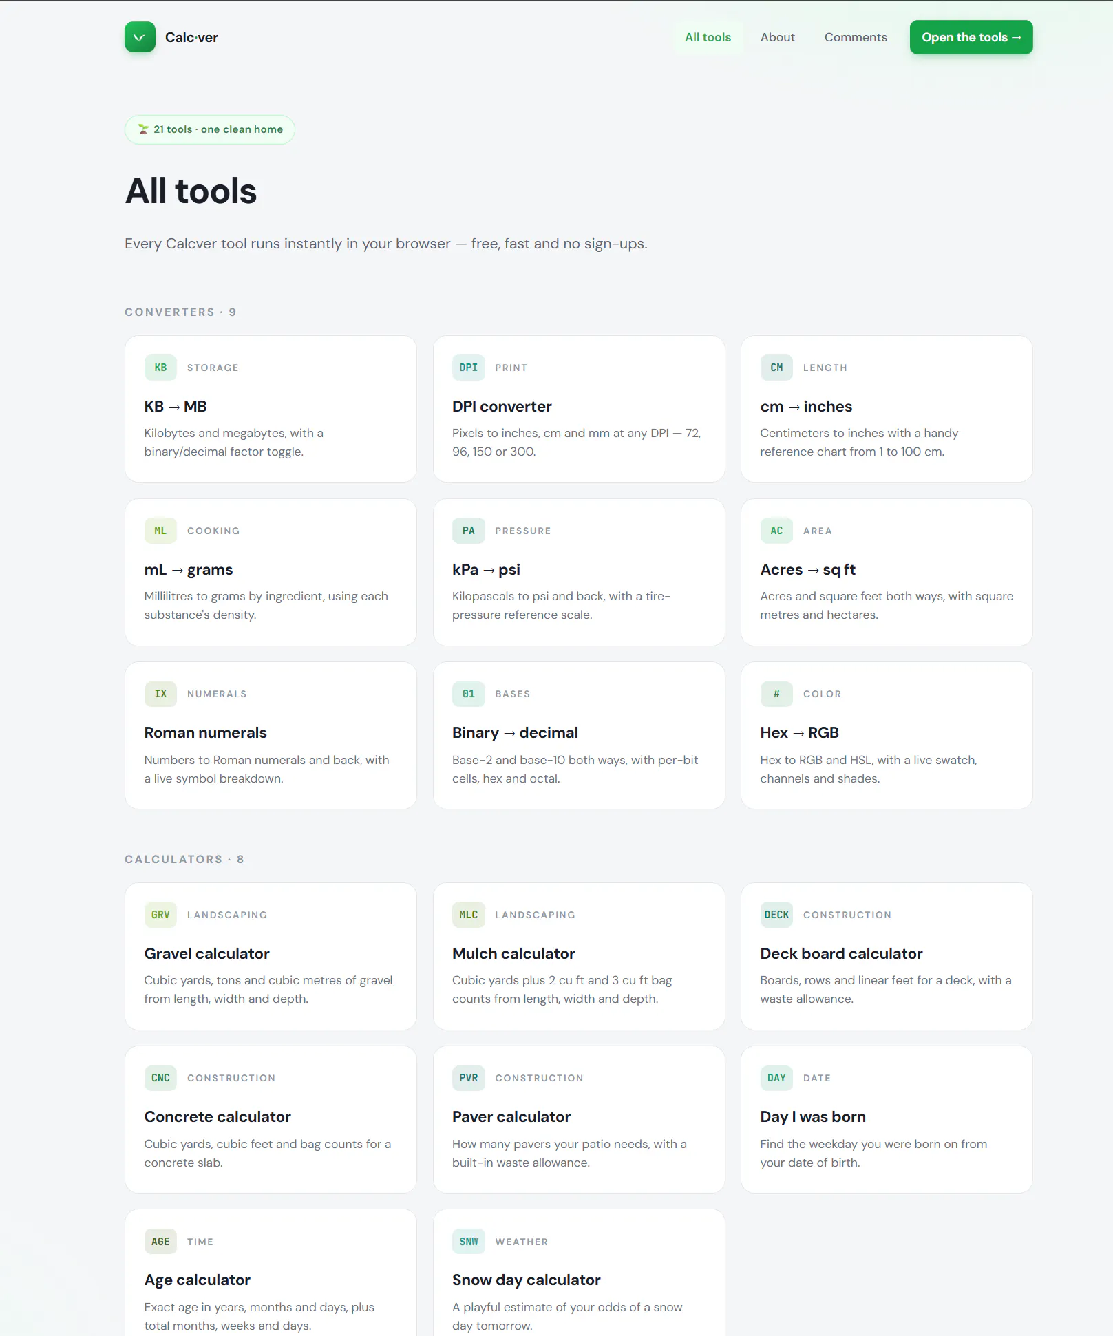Open the Roman numerals tool

click(271, 735)
